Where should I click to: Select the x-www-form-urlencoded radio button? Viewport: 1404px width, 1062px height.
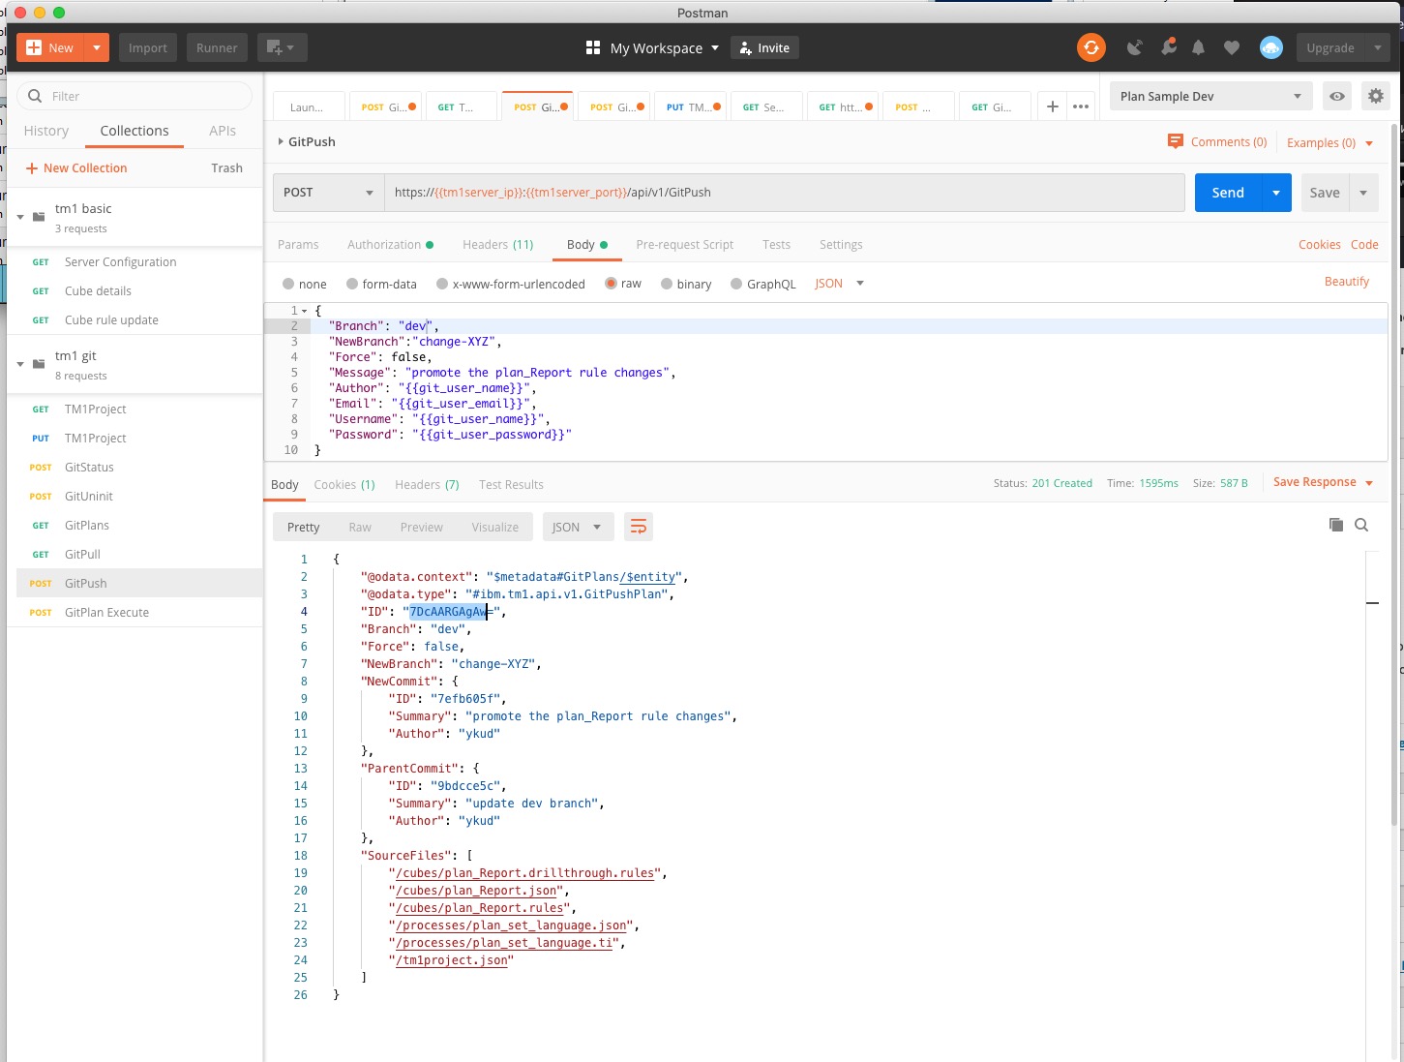[x=442, y=284]
